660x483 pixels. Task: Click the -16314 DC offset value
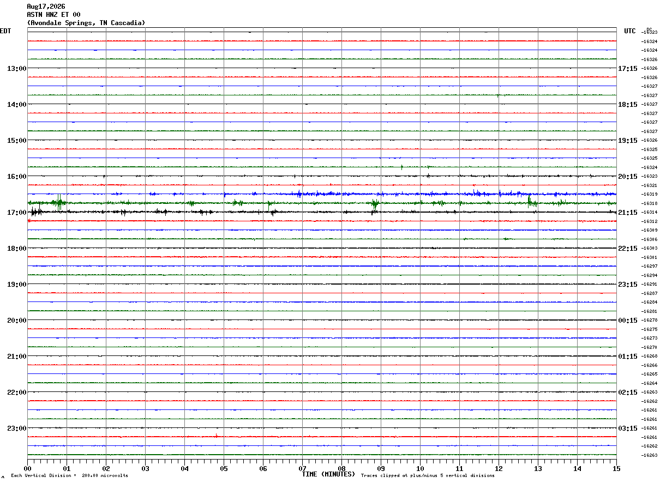649,212
